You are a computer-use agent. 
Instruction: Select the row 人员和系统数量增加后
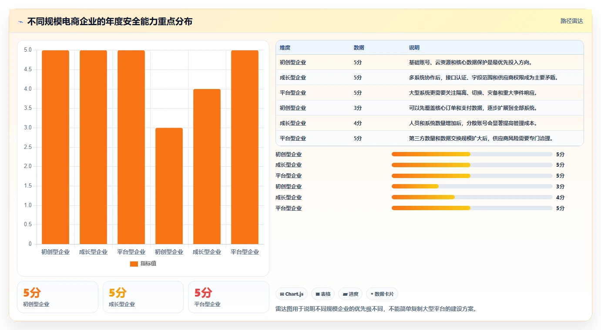[x=430, y=123]
